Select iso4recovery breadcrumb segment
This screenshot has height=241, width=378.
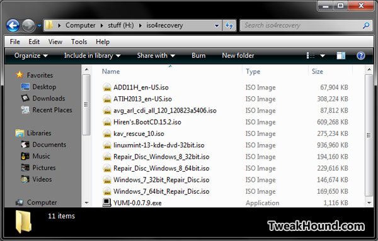tap(164, 25)
